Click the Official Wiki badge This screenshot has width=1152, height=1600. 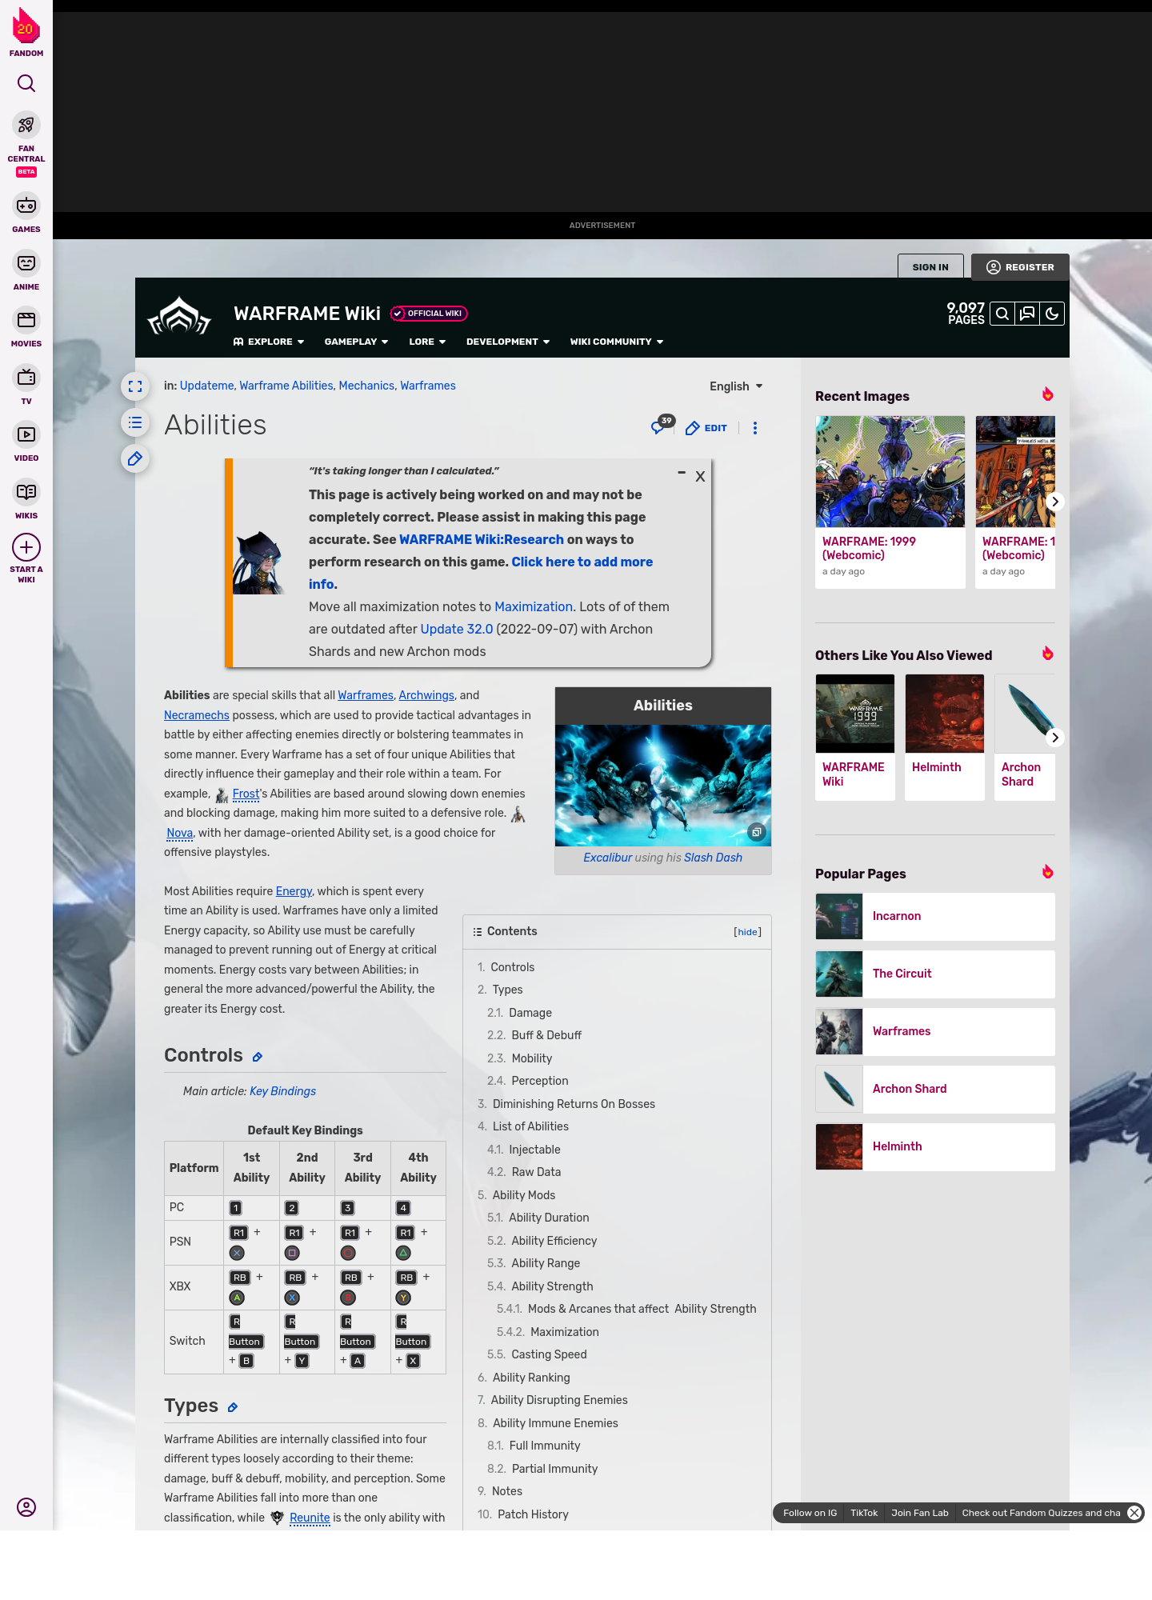tap(429, 314)
